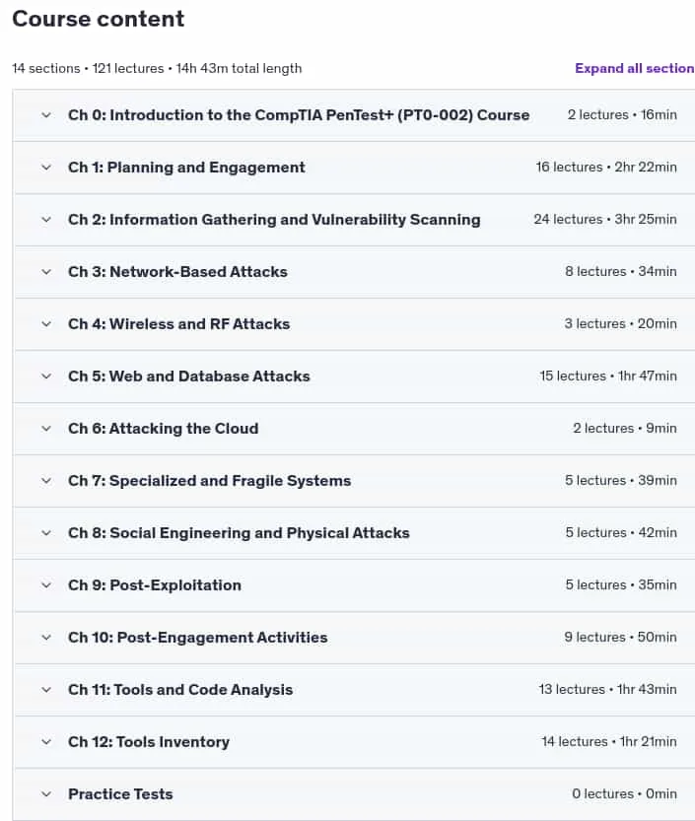Expand the Ch 1 Planning and Engagement chevron
The image size is (695, 821).
click(46, 167)
